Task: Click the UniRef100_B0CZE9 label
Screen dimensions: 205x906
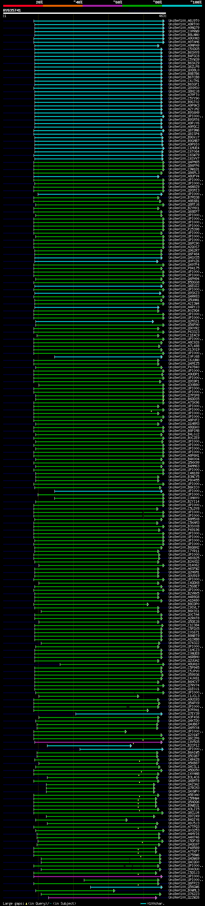Action: [184, 438]
